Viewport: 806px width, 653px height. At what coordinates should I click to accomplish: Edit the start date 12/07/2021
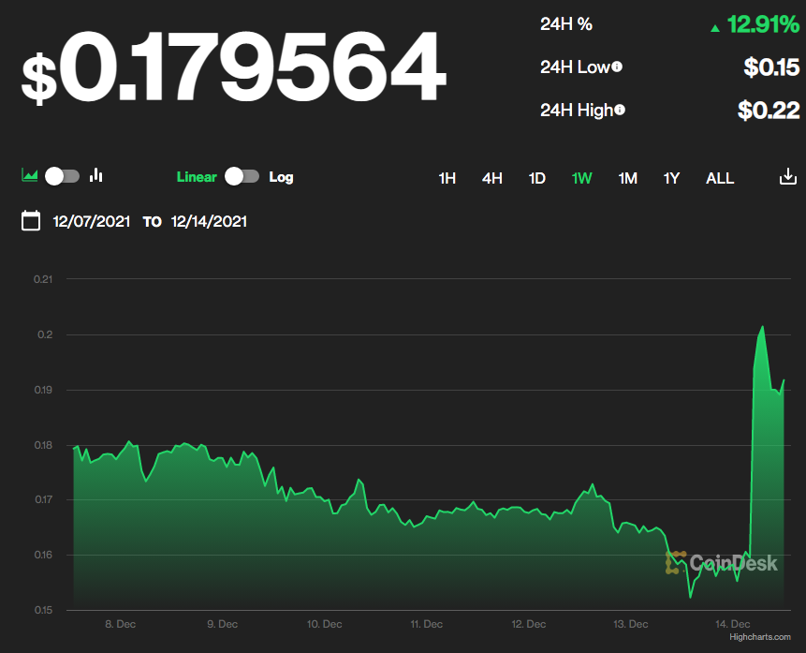(x=92, y=222)
